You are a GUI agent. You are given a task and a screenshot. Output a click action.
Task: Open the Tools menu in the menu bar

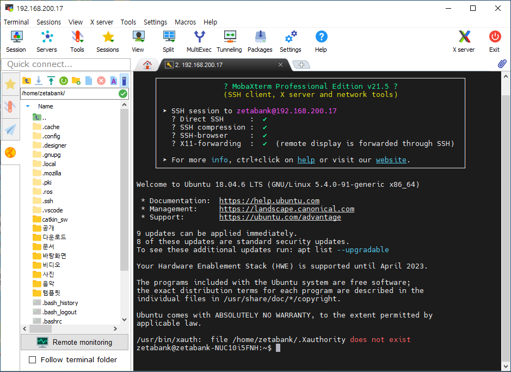(128, 22)
